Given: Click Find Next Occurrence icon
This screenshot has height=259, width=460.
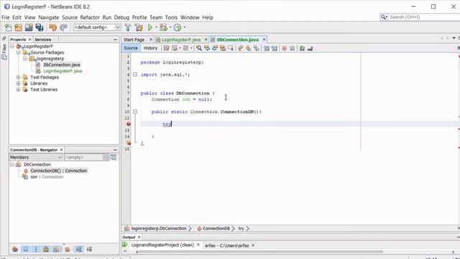Looking at the screenshot, I should tap(215, 48).
